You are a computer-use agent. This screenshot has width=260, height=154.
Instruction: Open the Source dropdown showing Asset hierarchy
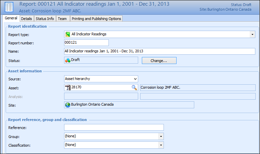(x=135, y=79)
